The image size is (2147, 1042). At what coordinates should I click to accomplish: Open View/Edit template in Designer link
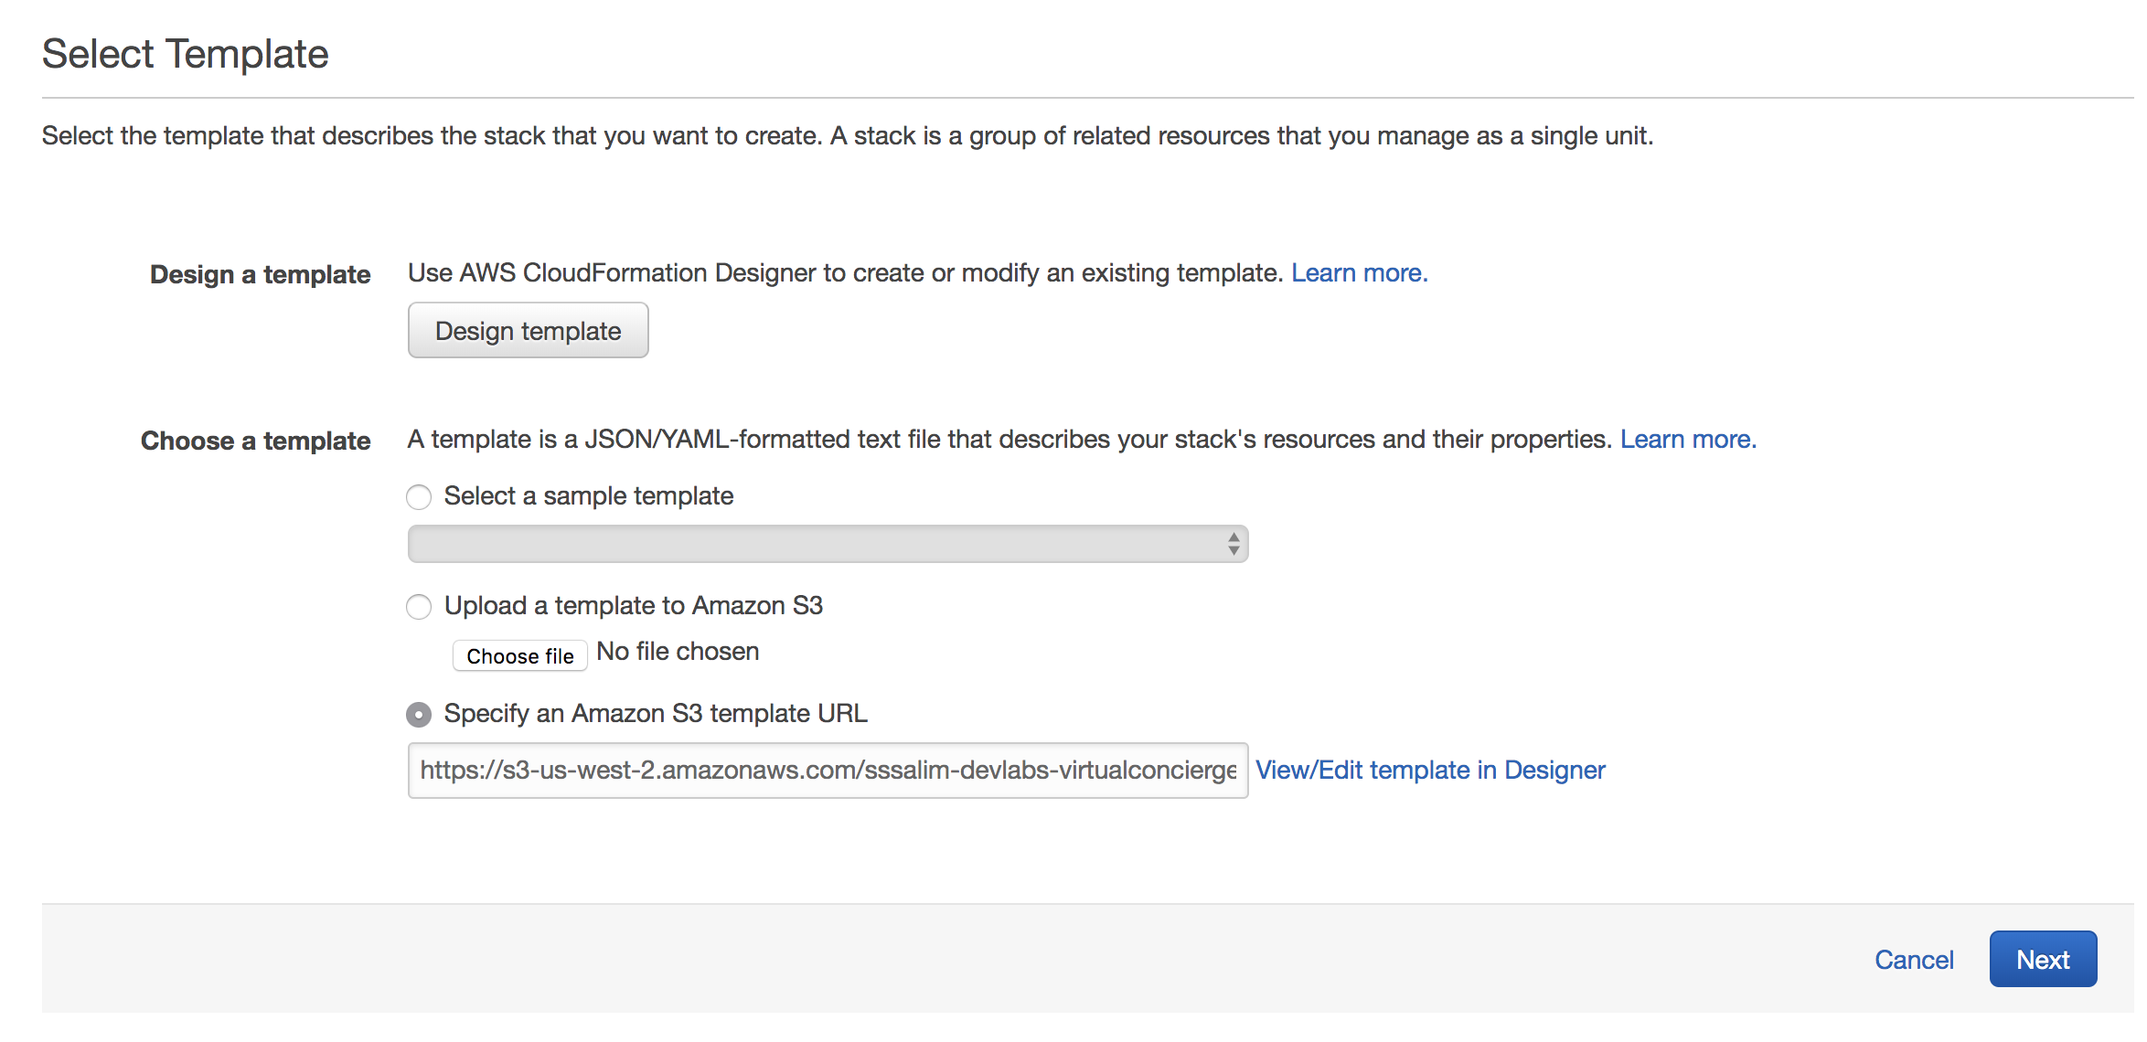tap(1430, 771)
